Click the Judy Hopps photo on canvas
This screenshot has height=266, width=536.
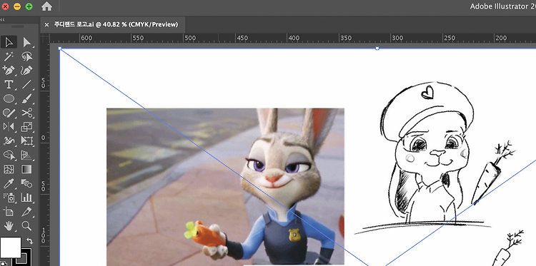tap(225, 186)
